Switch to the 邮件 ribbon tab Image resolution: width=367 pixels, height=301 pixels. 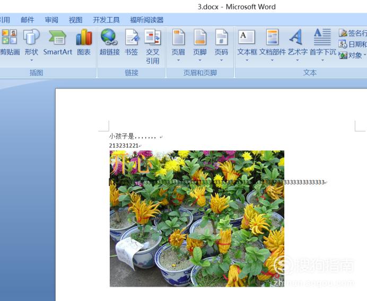tap(28, 20)
